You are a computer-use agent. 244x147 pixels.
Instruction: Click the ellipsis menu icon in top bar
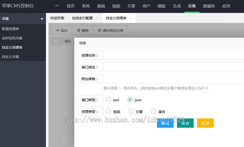pos(57,6)
